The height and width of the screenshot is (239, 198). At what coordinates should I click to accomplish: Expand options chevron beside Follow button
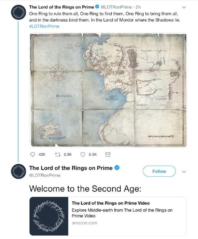coord(185,171)
